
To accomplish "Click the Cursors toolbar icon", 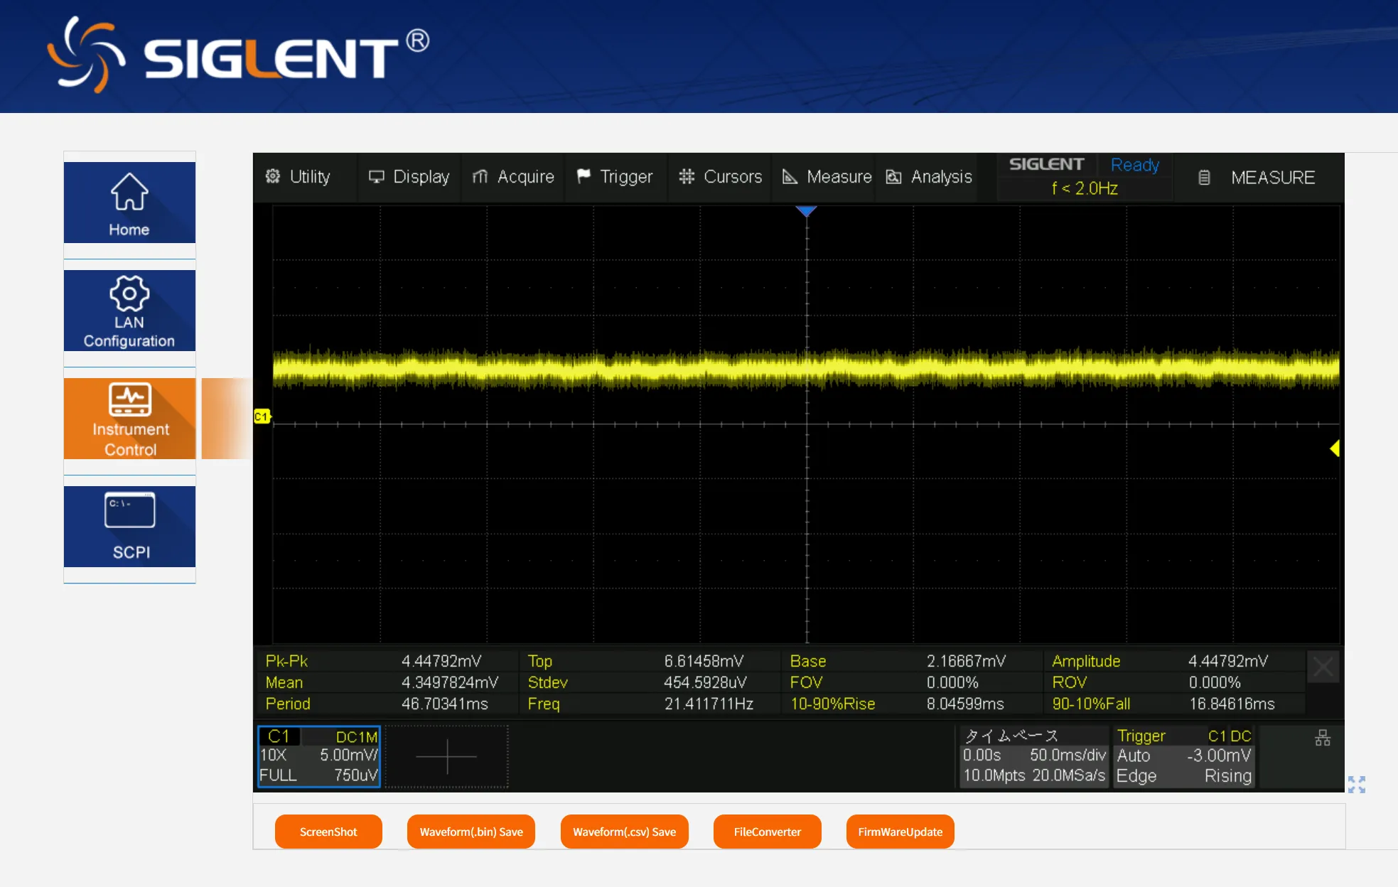I will coord(719,178).
